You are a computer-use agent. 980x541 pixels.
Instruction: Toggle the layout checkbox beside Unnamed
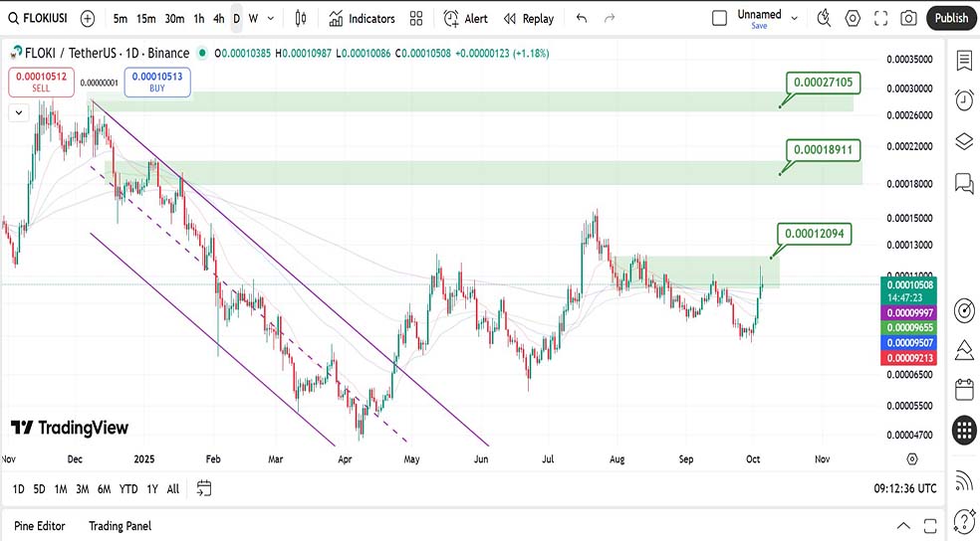click(720, 18)
